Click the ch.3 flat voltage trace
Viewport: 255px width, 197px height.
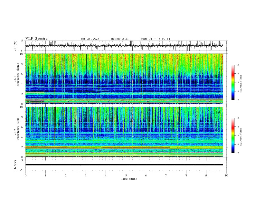(x=124, y=165)
